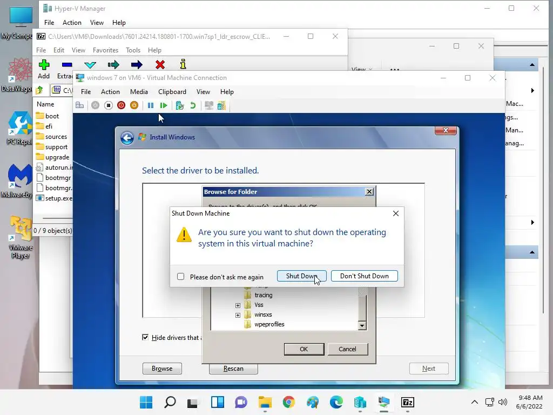Pause the virtual machine

(151, 105)
